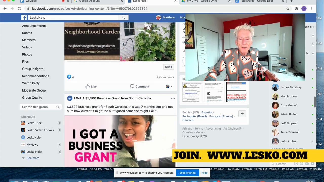The image size is (324, 182).
Task: Click magnifier icon in Search this group
Action: (58, 107)
